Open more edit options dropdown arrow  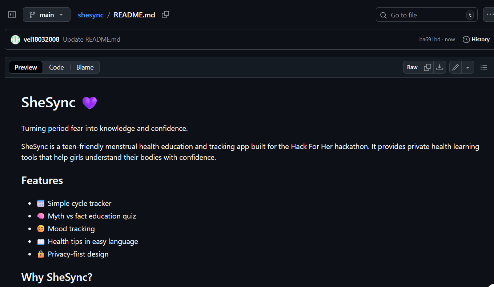[467, 67]
